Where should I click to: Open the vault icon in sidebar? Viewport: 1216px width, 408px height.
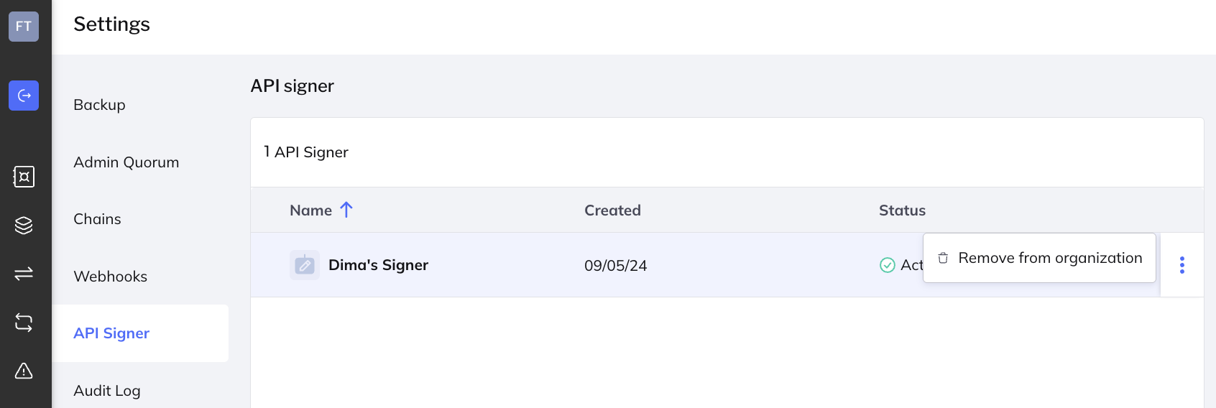(x=24, y=177)
